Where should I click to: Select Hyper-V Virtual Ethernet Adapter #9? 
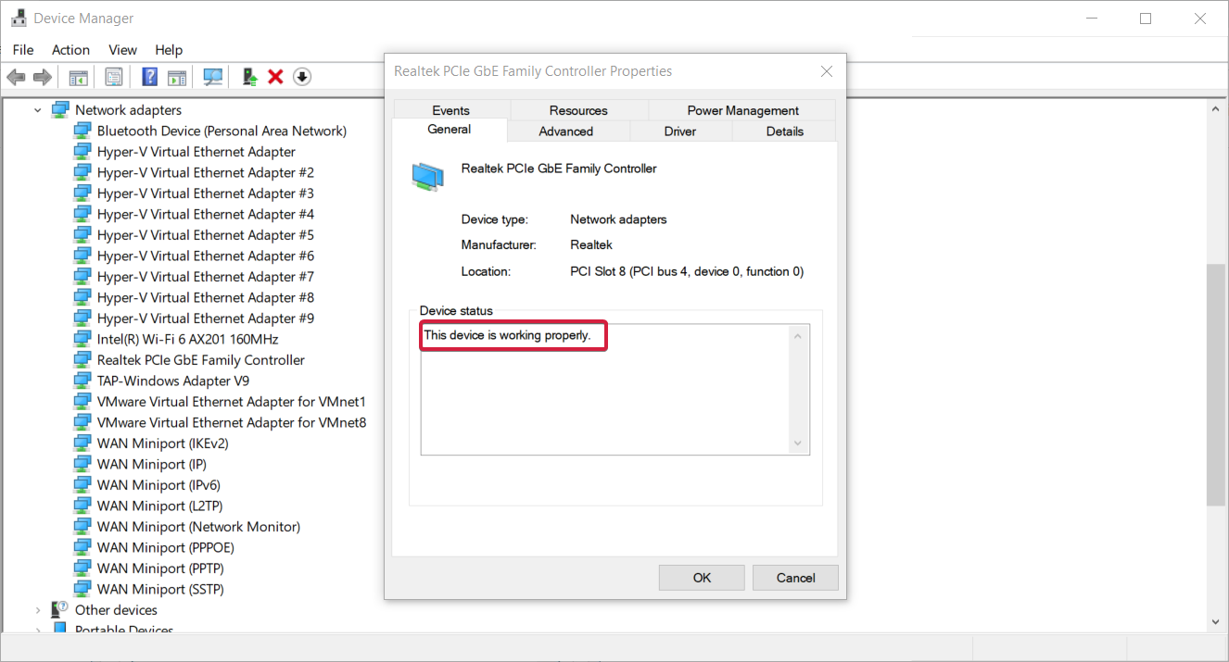click(x=206, y=319)
